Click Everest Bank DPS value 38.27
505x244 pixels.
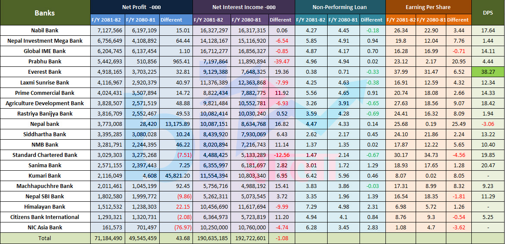point(488,72)
